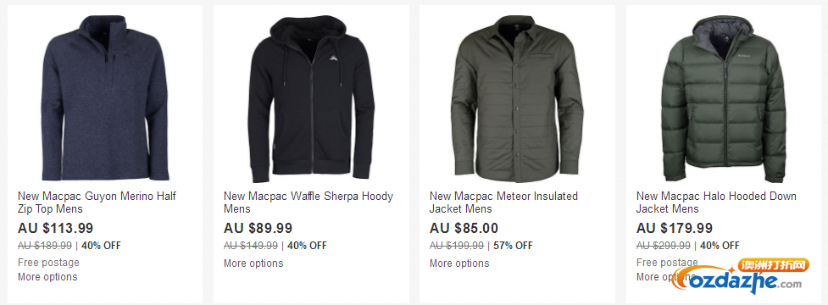This screenshot has width=828, height=305.
Task: Open the olive Meteor Insulated Jacket product image
Action: [517, 98]
